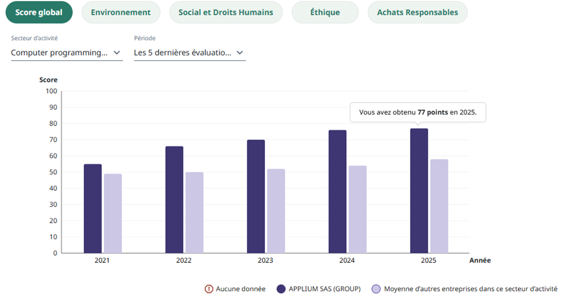The height and width of the screenshot is (299, 565).
Task: Click the light purple 2023 sector average bar
Action: (276, 211)
